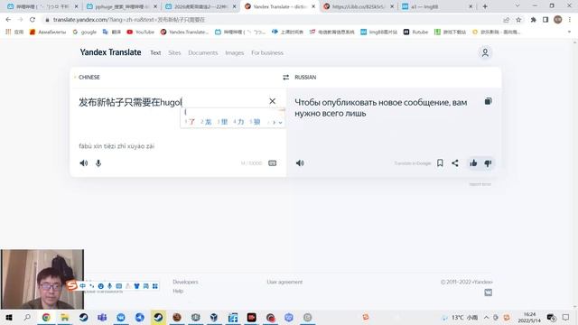
Task: Bookmark this translation to favorites
Action: point(440,162)
